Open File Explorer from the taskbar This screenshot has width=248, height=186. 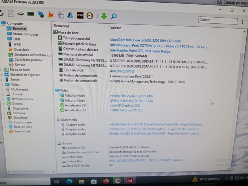pyautogui.click(x=81, y=181)
